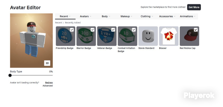Viewport: 223px width, 107px height.
Task: Open the Advanced settings link
Action: [x=48, y=86]
